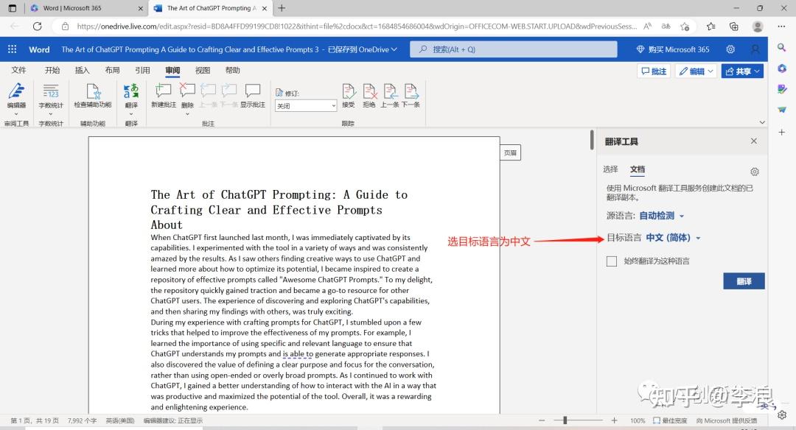This screenshot has height=430, width=796.
Task: Switch to the Insert ribbon tab
Action: [83, 70]
